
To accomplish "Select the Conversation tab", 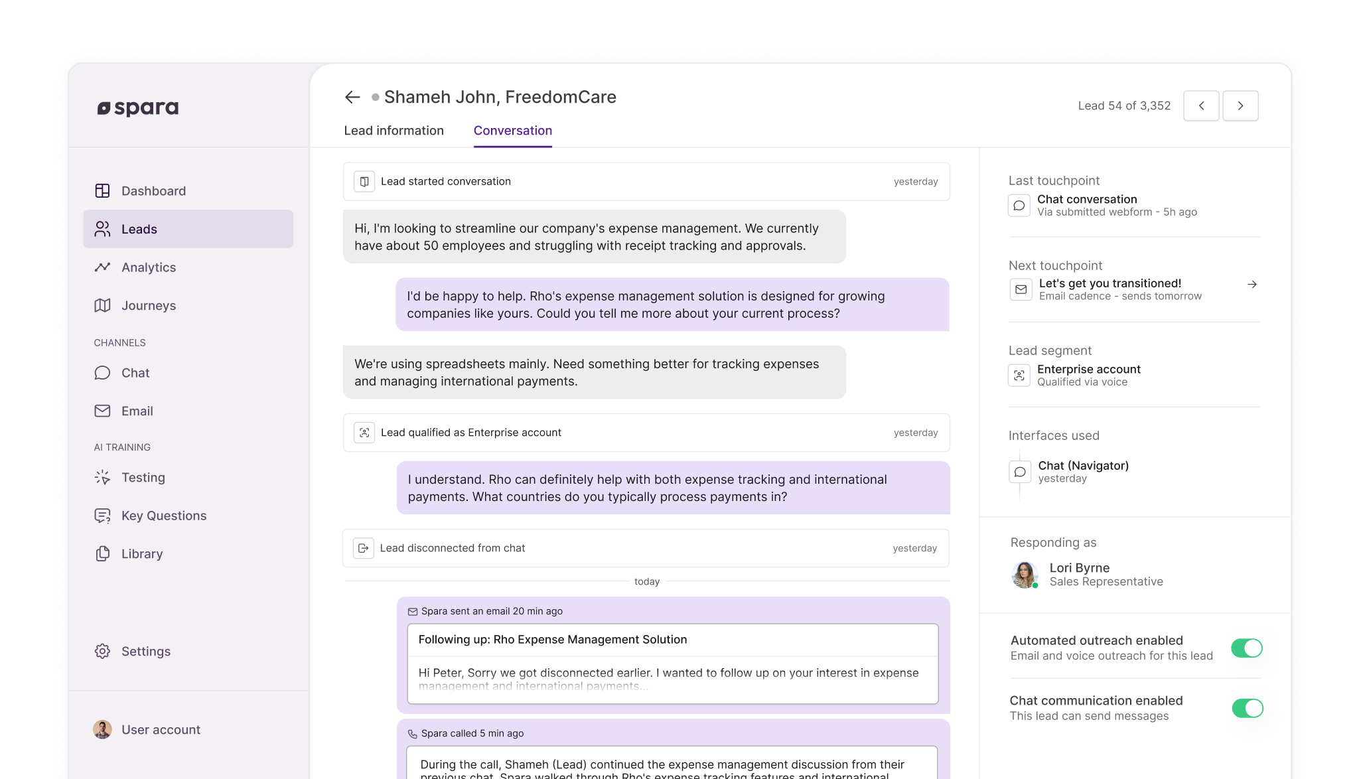I will coord(512,131).
